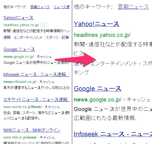Click news.google.co.jp/ URL in left pane
Viewport: 152px width, 144px height.
pyautogui.click(x=18, y=56)
